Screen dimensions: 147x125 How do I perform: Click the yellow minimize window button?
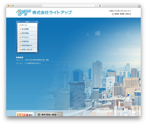11,6
